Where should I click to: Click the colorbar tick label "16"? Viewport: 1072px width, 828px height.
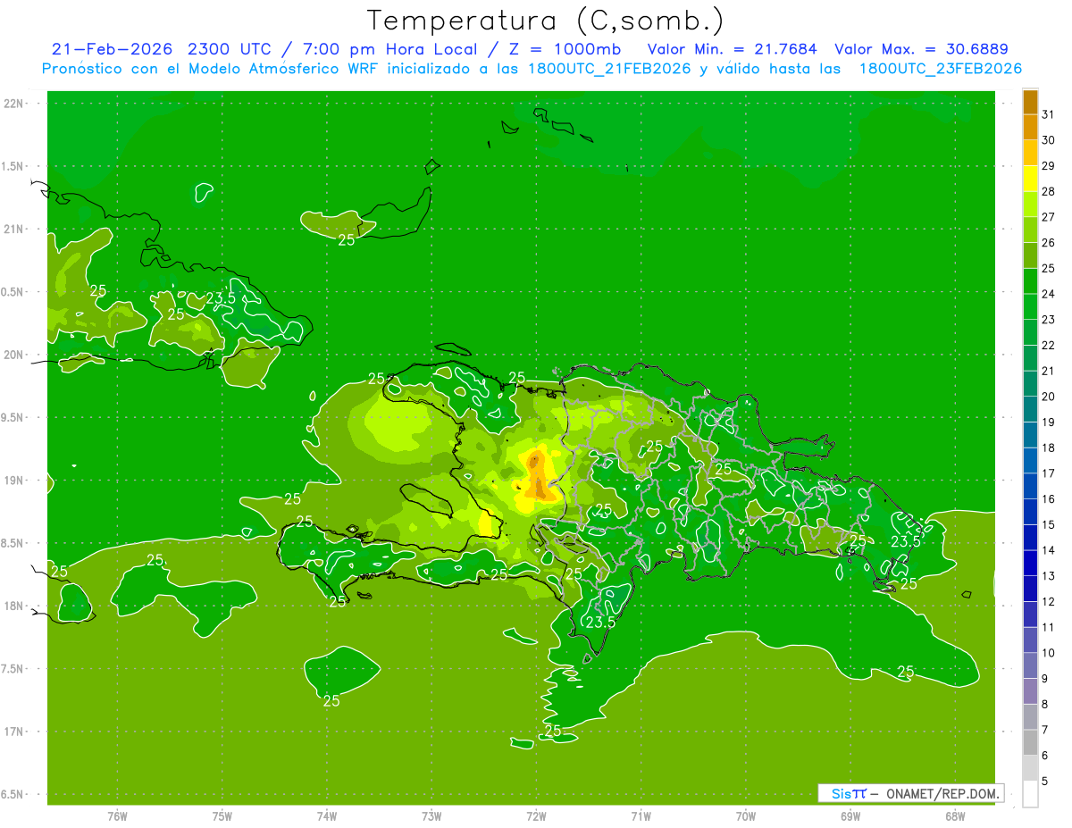pos(1049,499)
